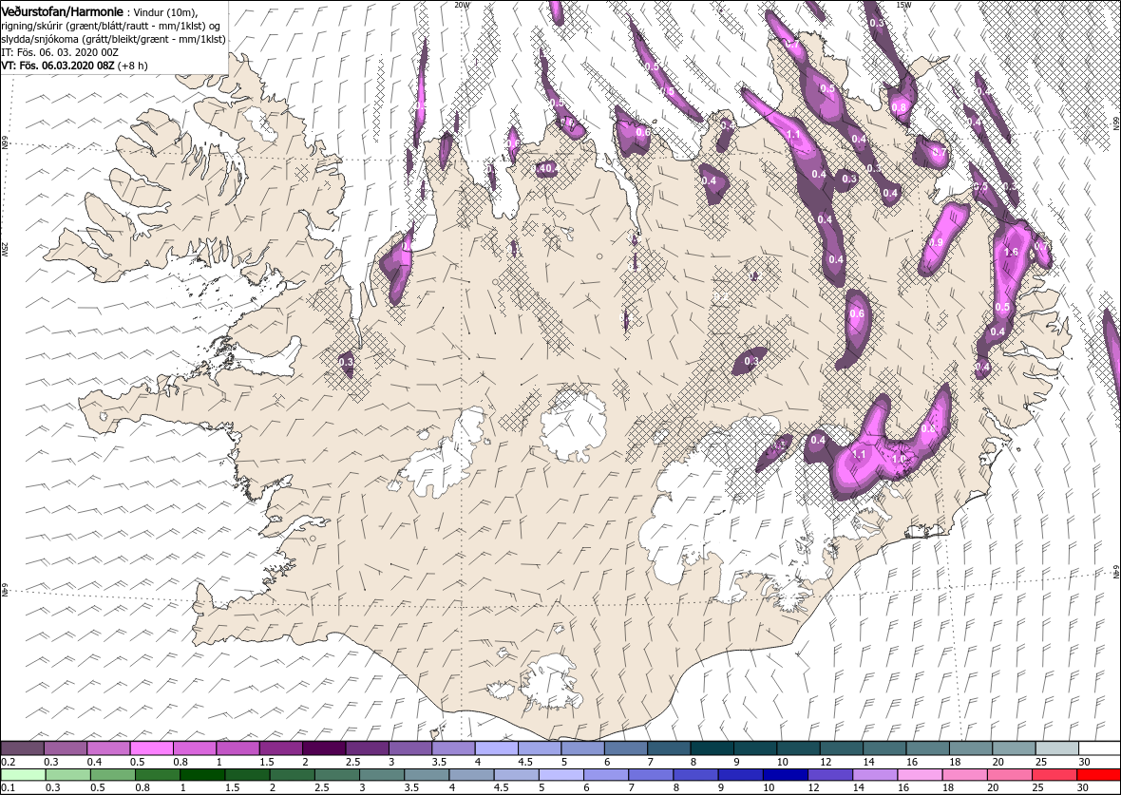The image size is (1121, 795).
Task: Pick upper legend swatch between 4 and 4.5
Action: point(496,748)
